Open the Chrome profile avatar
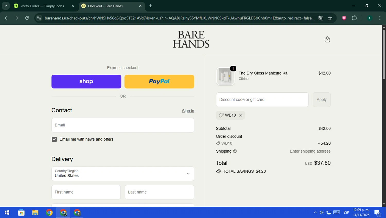Image resolution: width=386 pixels, height=218 pixels. [370, 18]
